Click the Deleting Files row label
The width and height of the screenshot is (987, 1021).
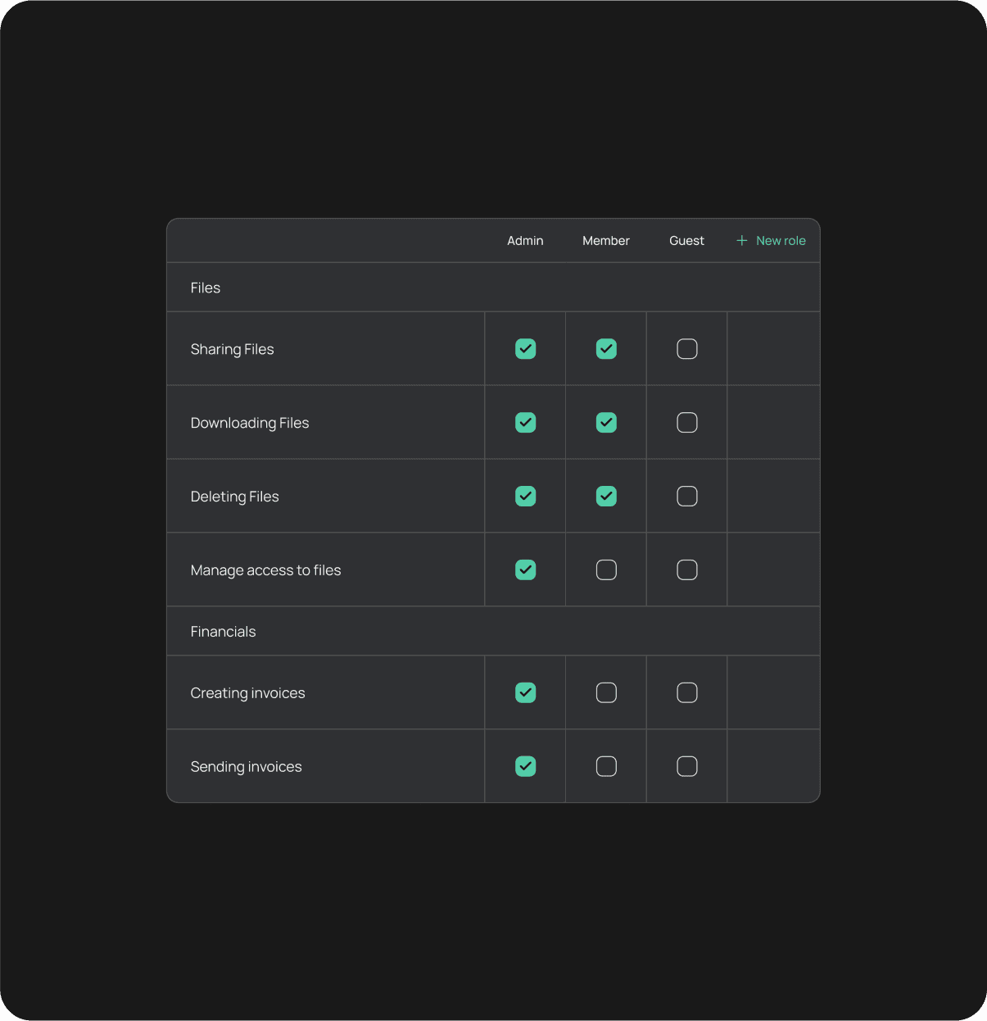(x=235, y=497)
